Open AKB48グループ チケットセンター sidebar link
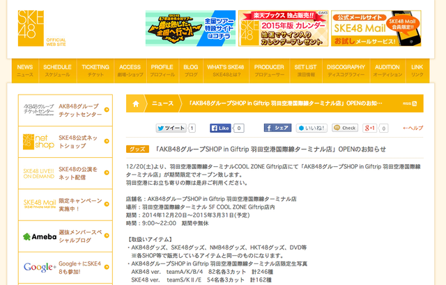The height and width of the screenshot is (285, 446). 66,111
